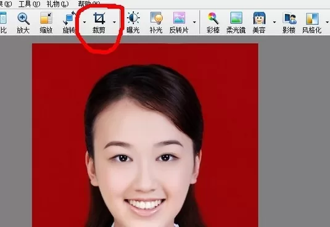The height and width of the screenshot is (227, 330).
Task: Open the 礼物(L) menu
Action: pyautogui.click(x=57, y=4)
